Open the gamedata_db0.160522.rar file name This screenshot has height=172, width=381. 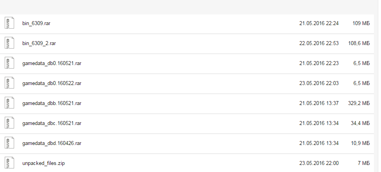click(52, 83)
